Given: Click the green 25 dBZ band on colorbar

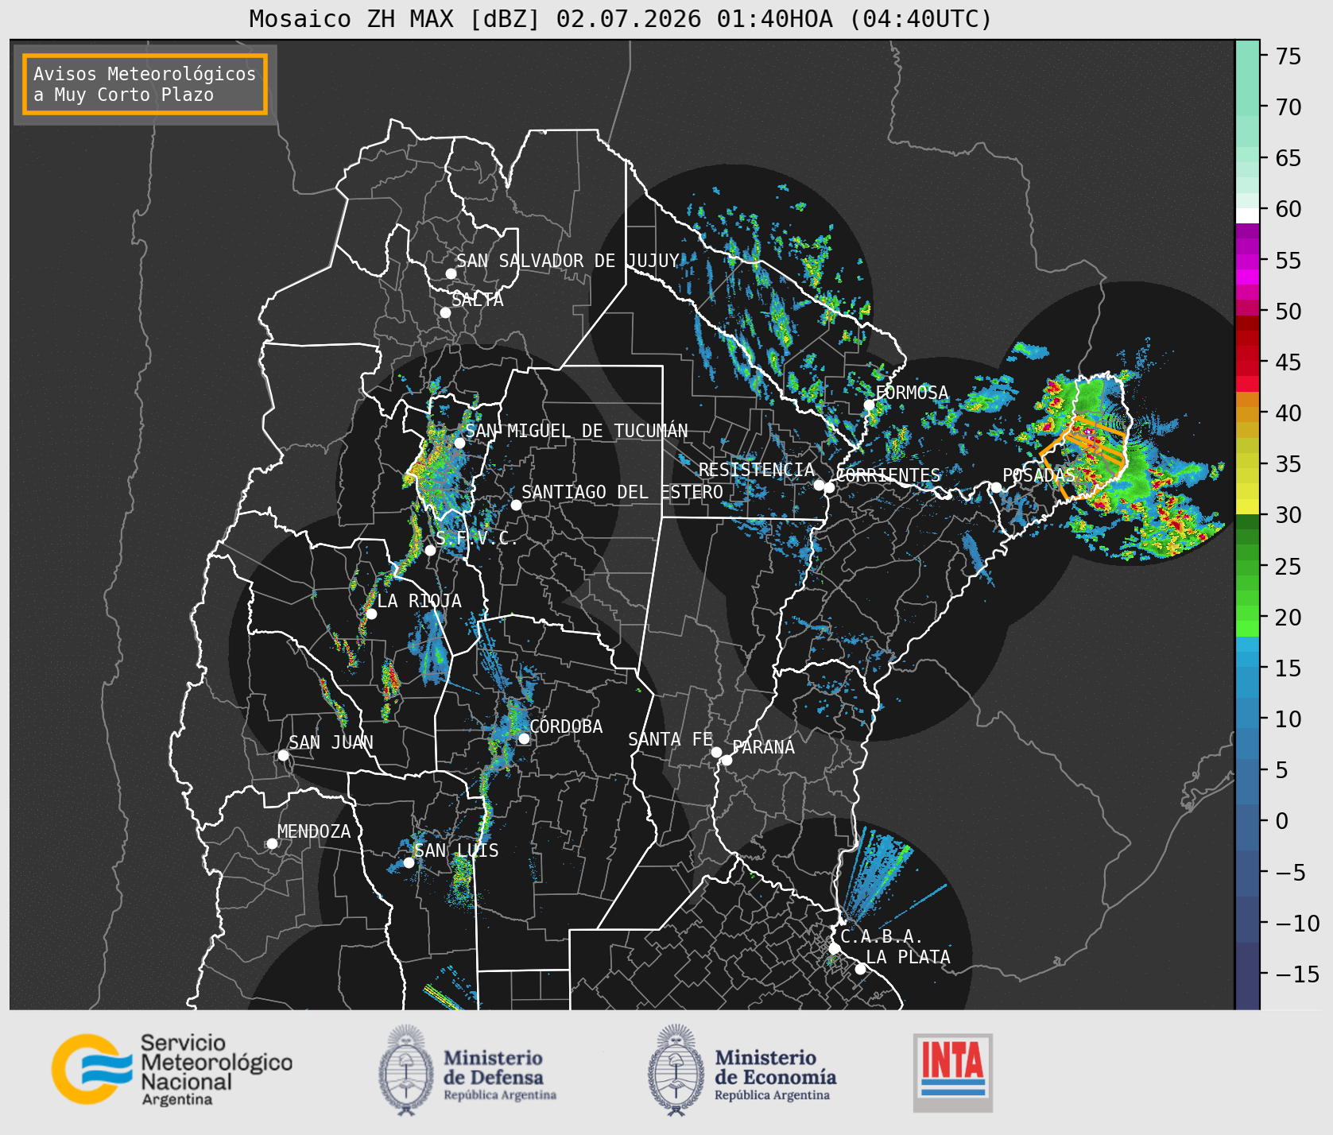Looking at the screenshot, I should (1247, 567).
